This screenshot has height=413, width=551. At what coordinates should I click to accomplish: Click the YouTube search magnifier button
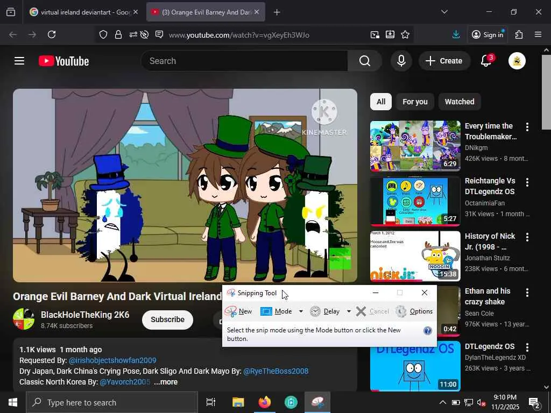click(x=364, y=61)
